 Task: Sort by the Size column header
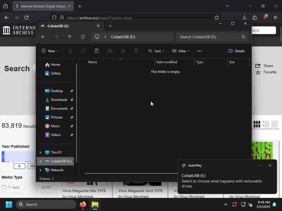tap(232, 62)
